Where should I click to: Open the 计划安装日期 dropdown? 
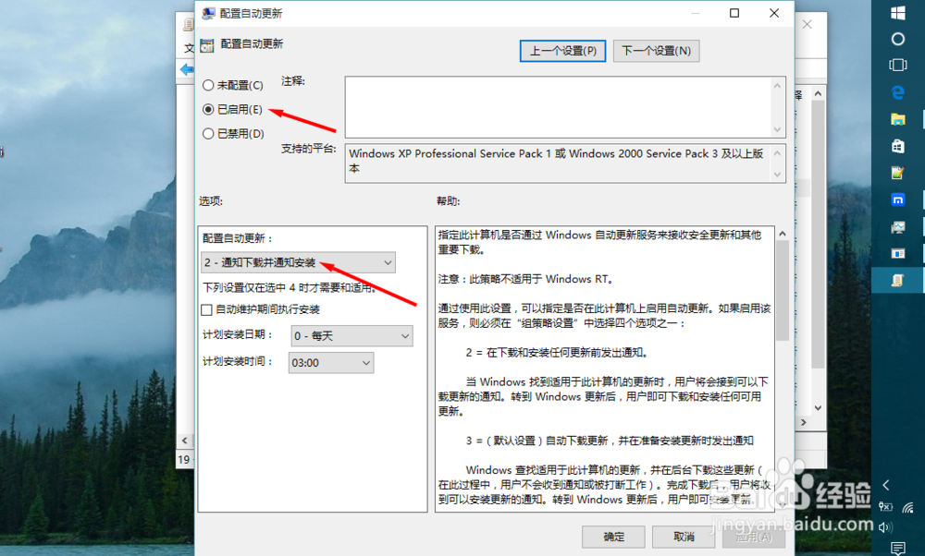[x=351, y=335]
